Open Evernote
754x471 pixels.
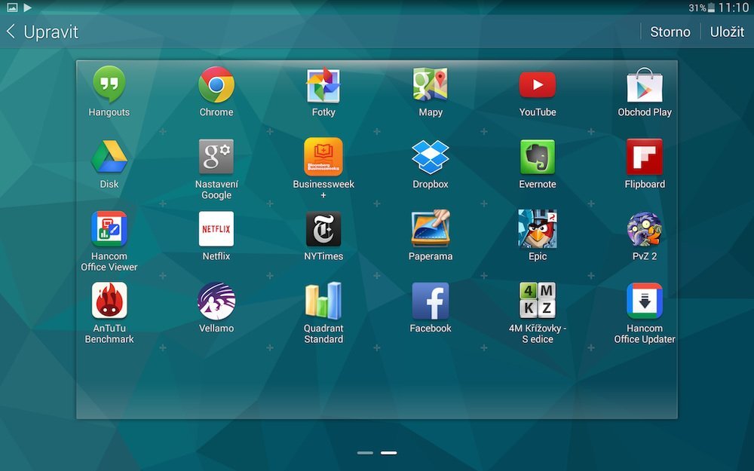pos(537,156)
